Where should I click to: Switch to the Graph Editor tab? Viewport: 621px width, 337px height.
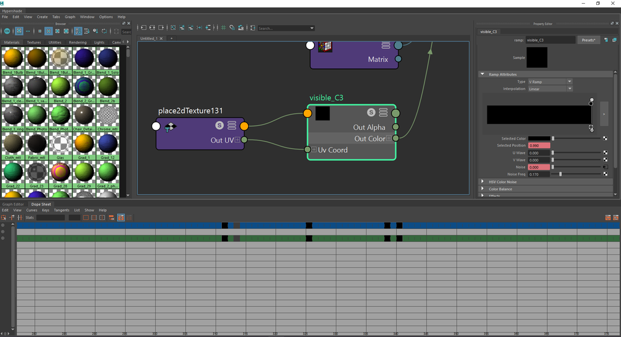[x=13, y=204]
